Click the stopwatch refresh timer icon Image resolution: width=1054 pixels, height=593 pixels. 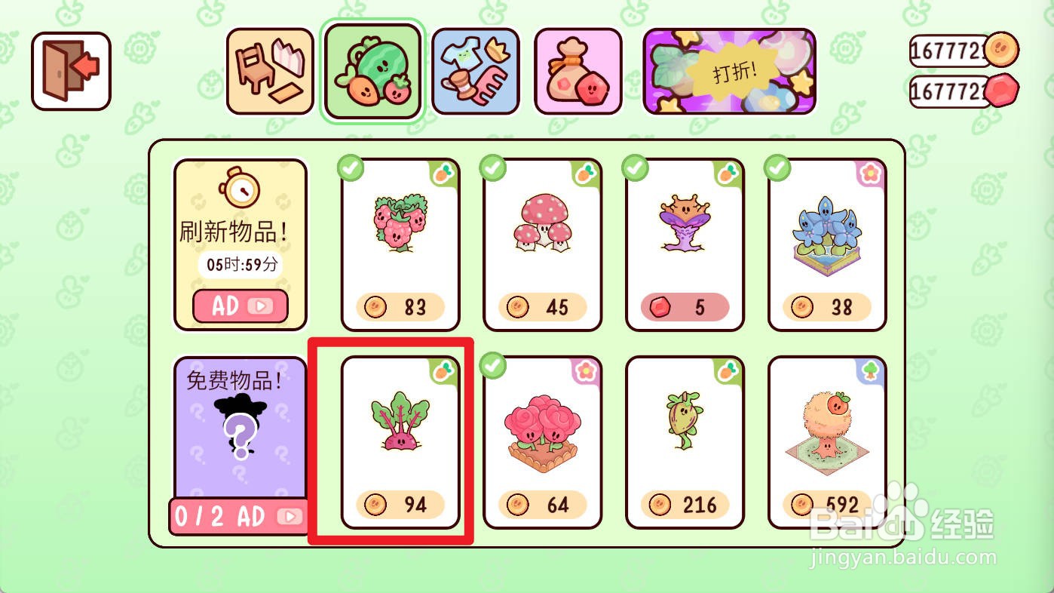click(x=240, y=187)
